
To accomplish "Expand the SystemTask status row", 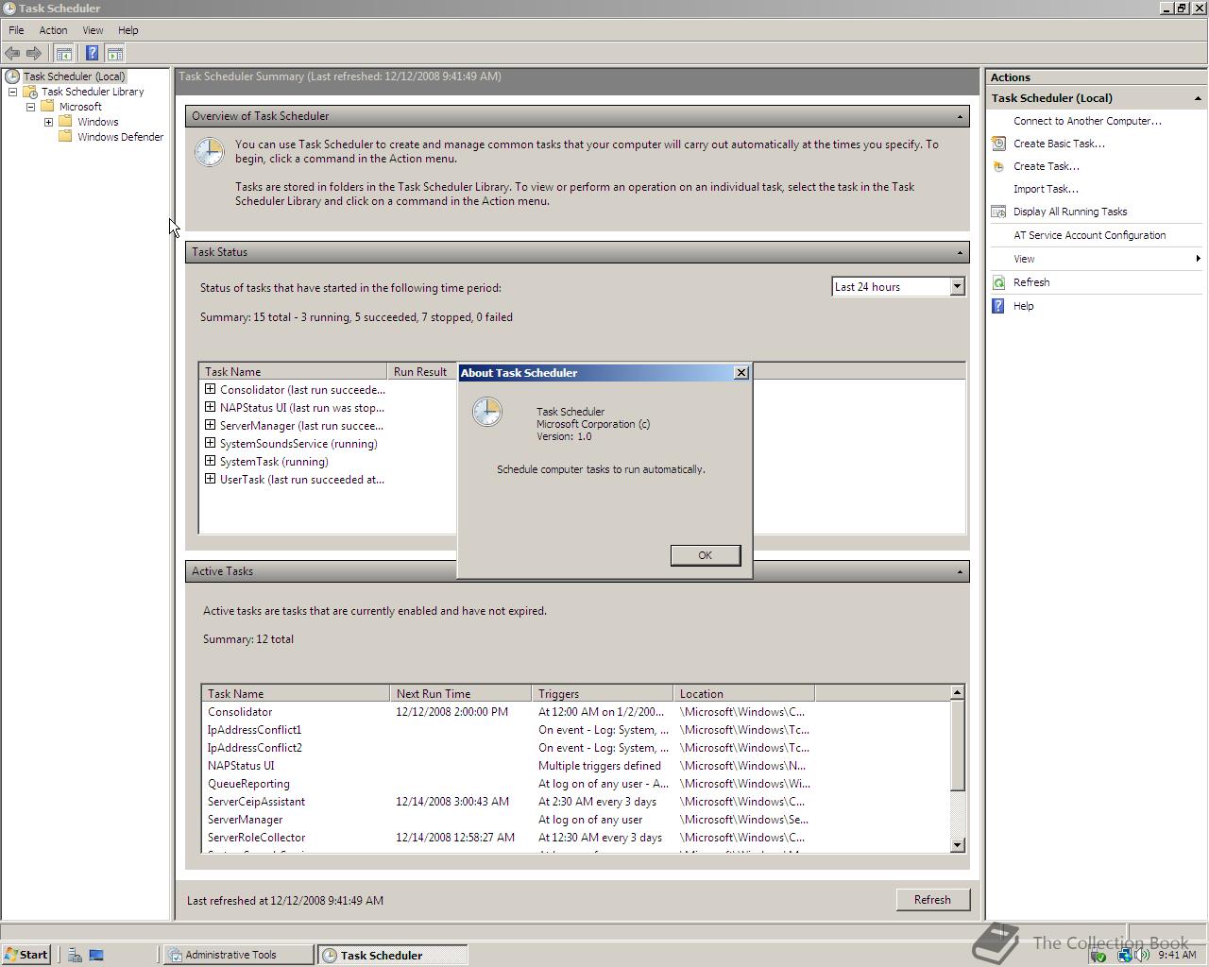I will coord(210,461).
